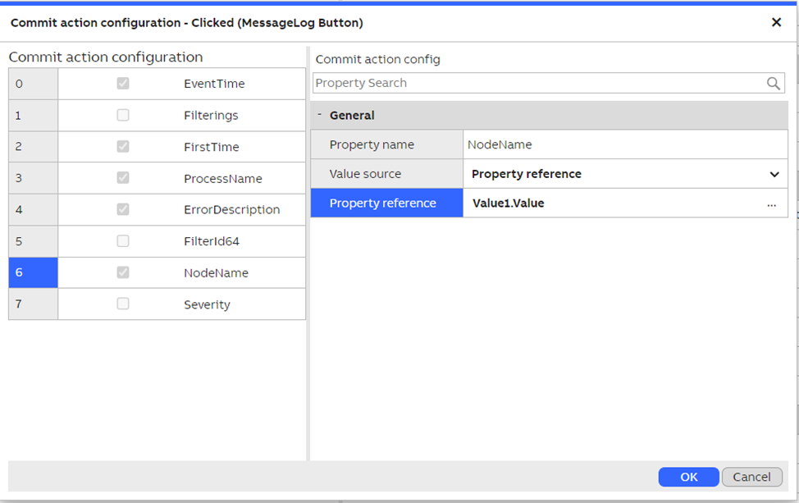
Task: Click the ErrorDescription list entry
Action: point(231,210)
